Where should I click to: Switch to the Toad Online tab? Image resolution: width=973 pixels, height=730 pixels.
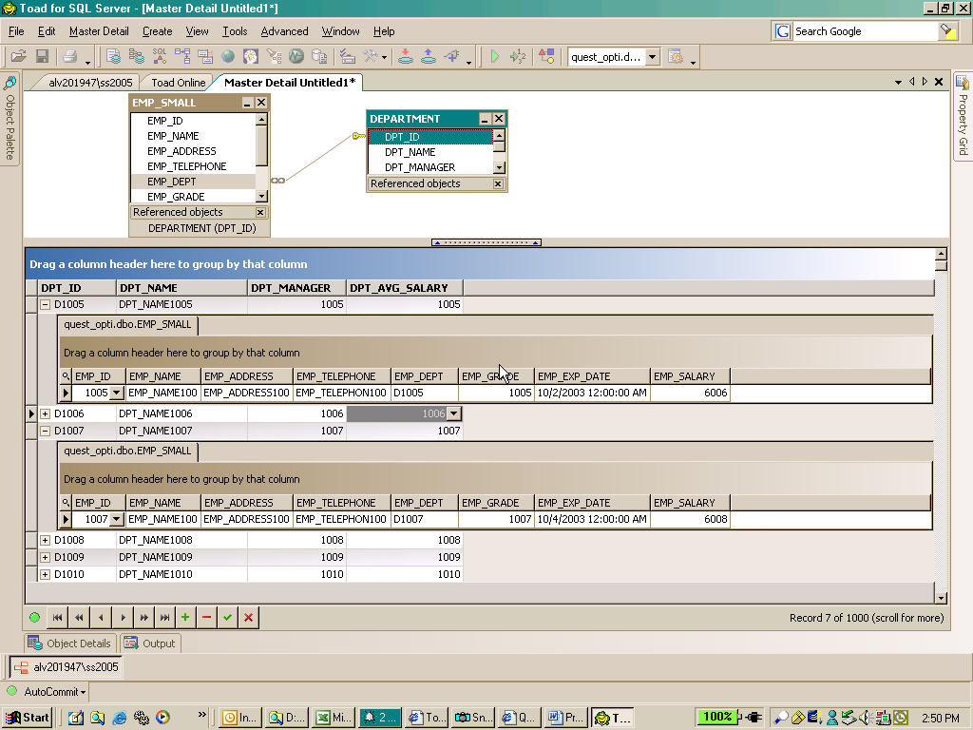pyautogui.click(x=178, y=83)
